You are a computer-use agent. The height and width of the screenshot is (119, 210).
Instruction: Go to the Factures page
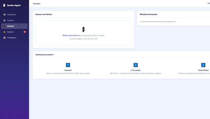point(15,20)
